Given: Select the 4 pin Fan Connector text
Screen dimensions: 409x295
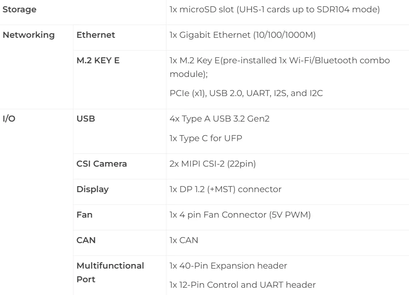Looking at the screenshot, I should (x=240, y=215).
